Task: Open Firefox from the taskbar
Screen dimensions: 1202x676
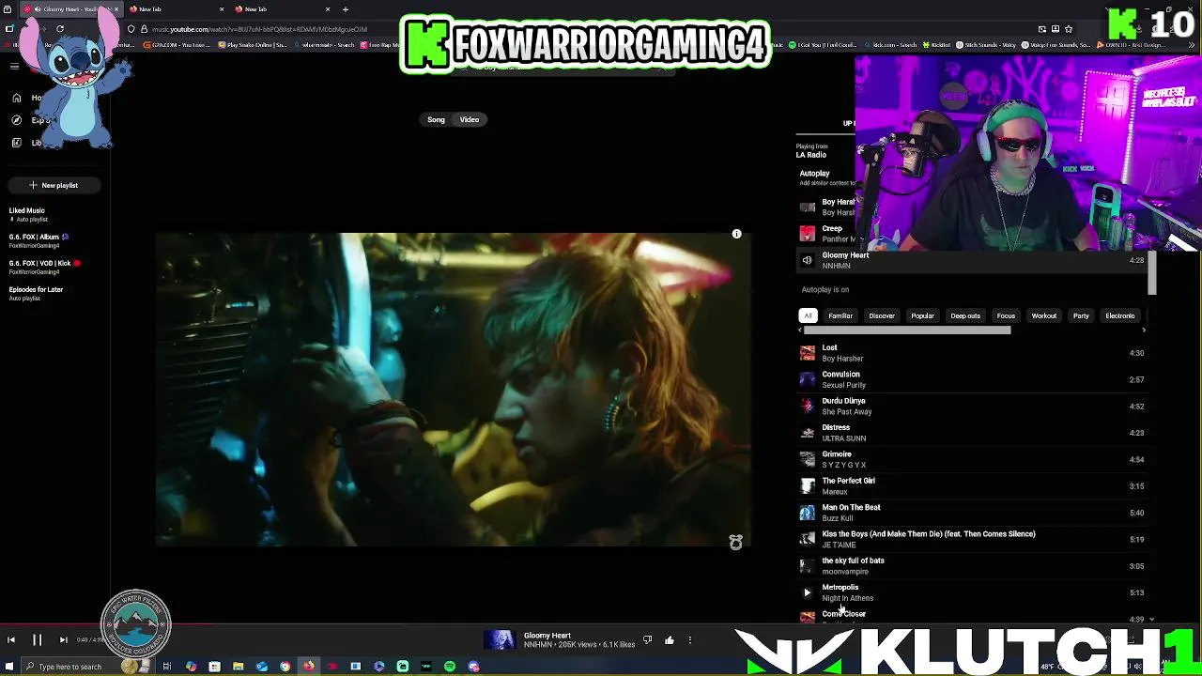Action: coord(308,667)
